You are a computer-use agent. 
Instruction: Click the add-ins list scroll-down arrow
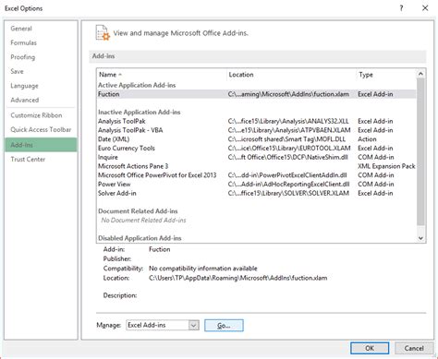(420, 238)
